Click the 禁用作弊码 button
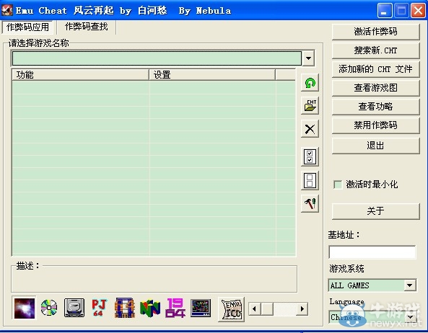Viewport: 428px width, 333px height. coord(375,125)
